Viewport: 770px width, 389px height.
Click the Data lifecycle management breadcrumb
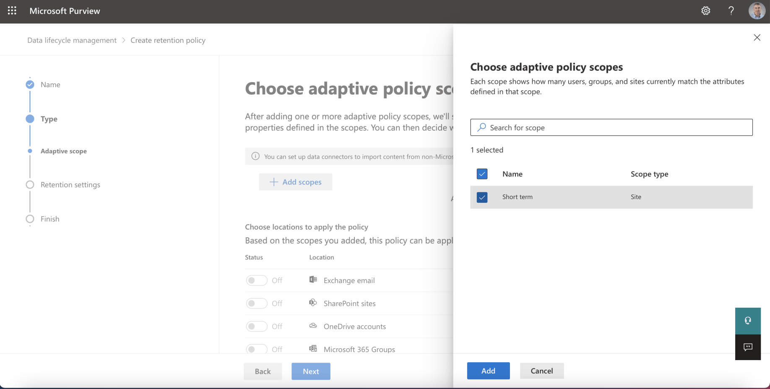(72, 40)
